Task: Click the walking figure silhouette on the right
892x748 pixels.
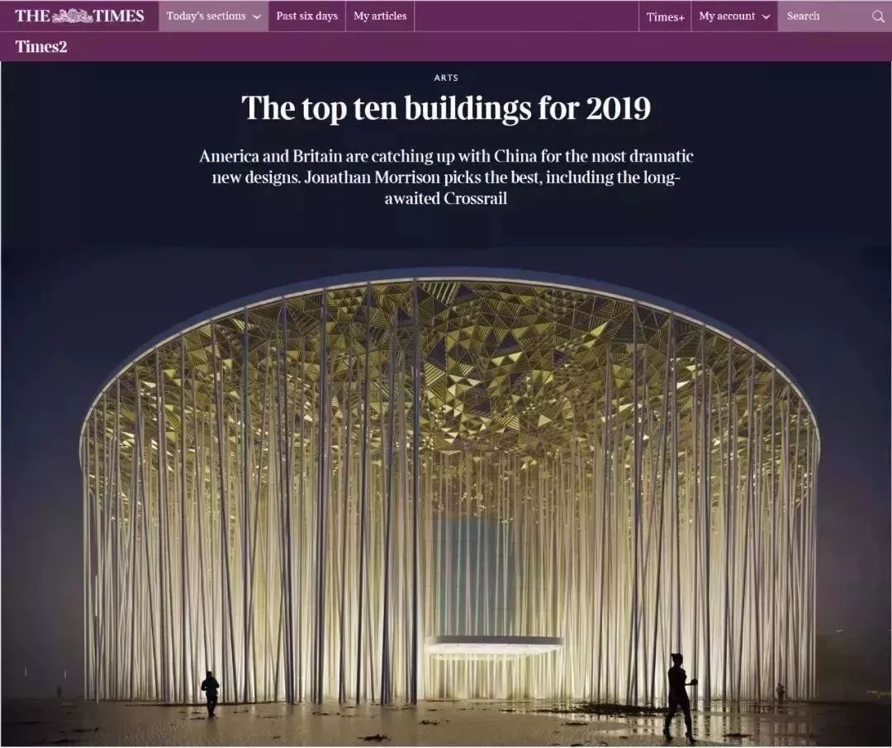Action: pyautogui.click(x=680, y=695)
